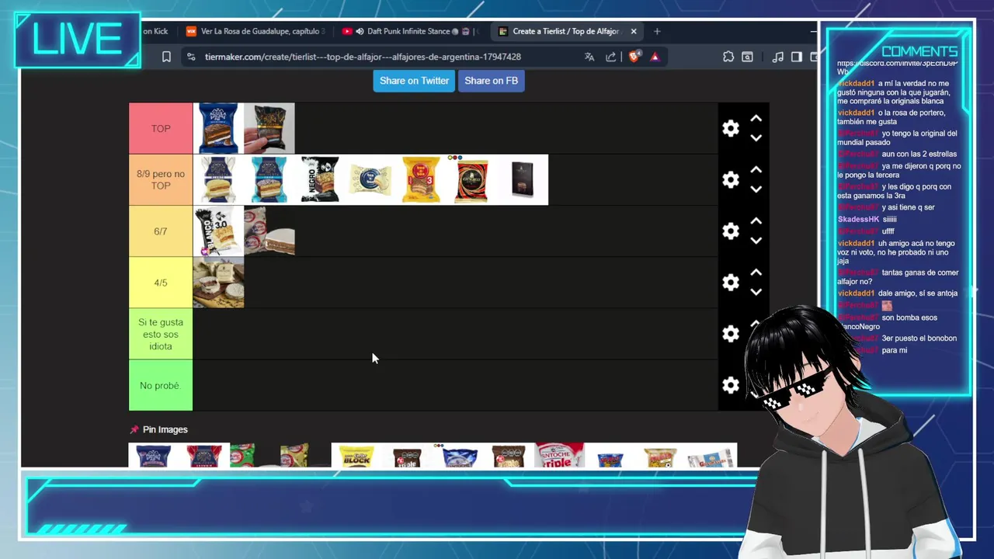Move 4/5 tier row up

pos(756,273)
